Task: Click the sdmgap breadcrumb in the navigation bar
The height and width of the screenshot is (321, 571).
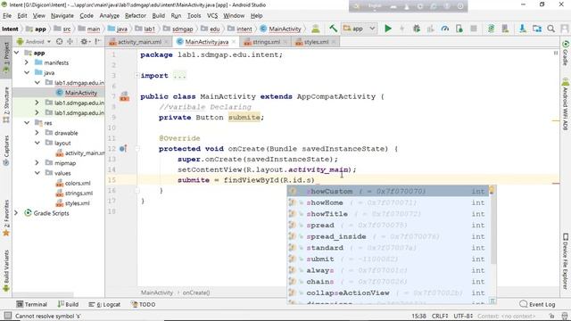Action: [178, 29]
